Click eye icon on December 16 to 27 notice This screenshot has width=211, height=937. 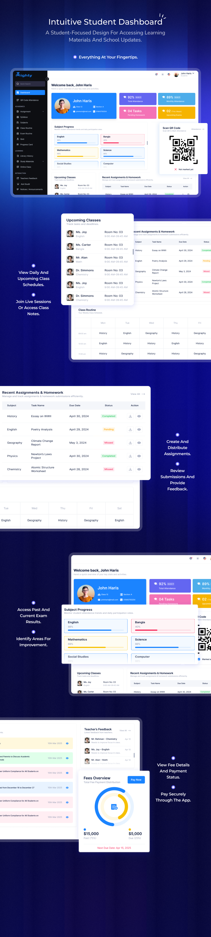point(67,787)
